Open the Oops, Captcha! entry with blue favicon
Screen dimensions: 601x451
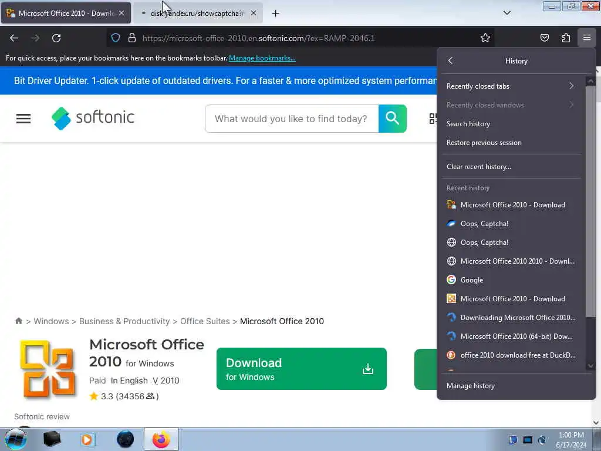pyautogui.click(x=511, y=224)
